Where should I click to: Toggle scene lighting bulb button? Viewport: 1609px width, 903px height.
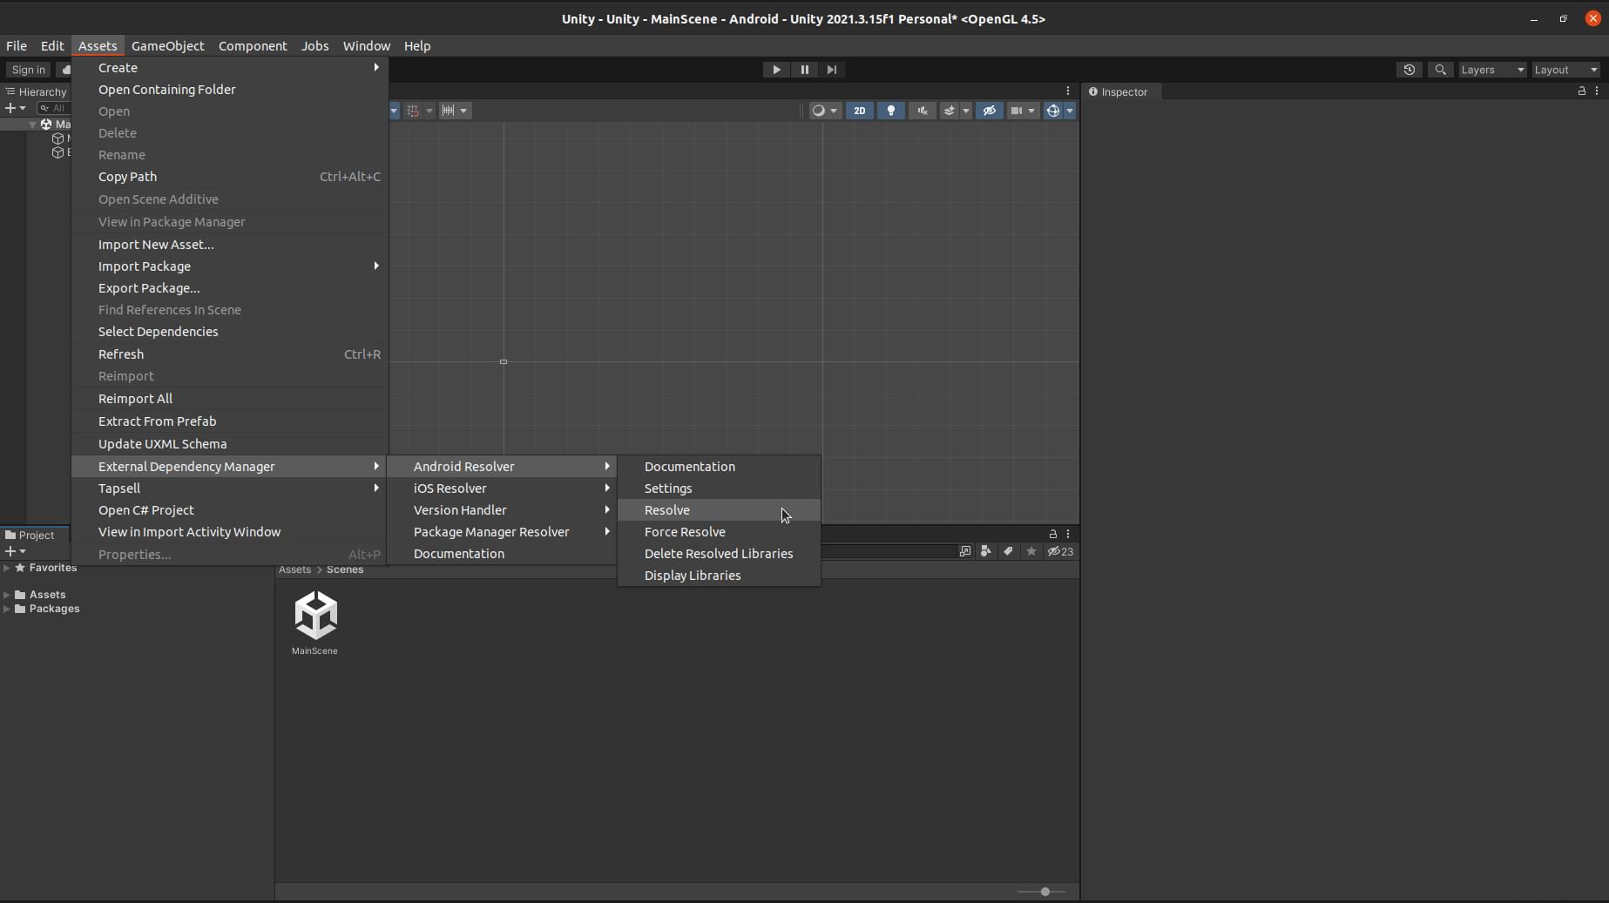(890, 111)
